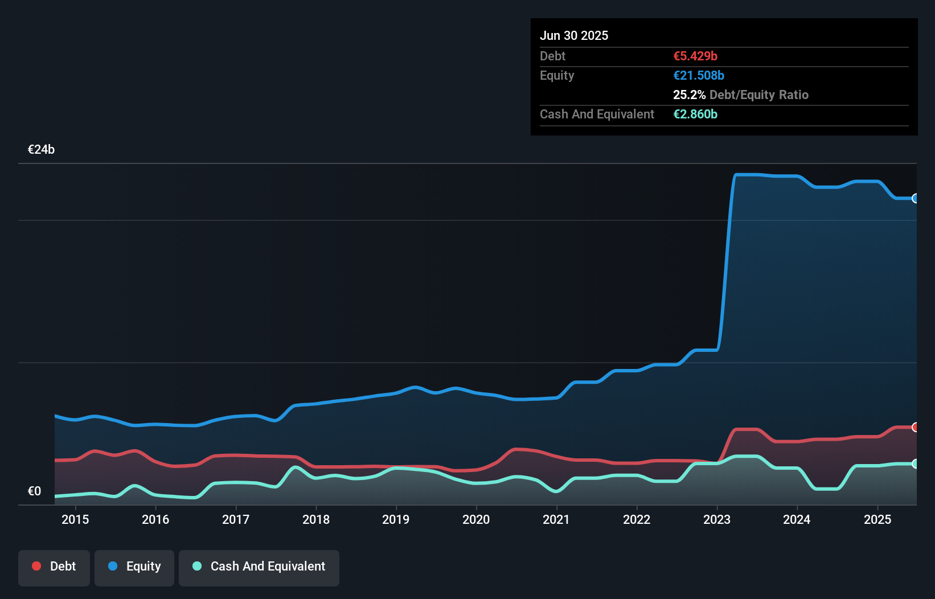Toggle the blue Equity dot in the legend

112,566
